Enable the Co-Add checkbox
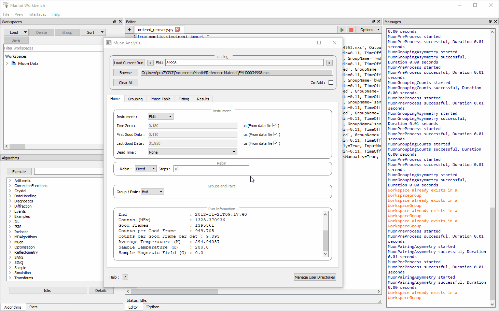The image size is (499, 311). (x=331, y=83)
